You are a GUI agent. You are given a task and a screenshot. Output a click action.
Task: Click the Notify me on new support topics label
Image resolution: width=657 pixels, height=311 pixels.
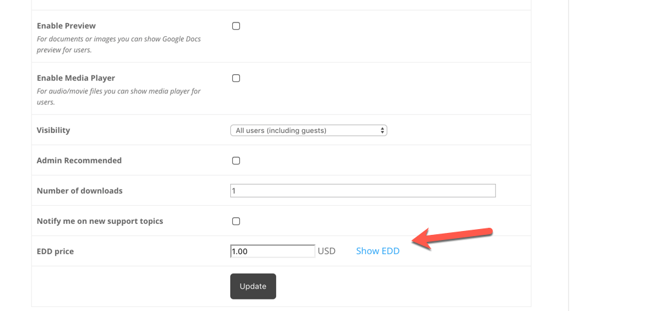click(x=100, y=221)
